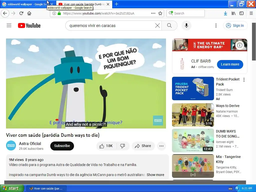Image resolution: width=256 pixels, height=192 pixels.
Task: Go to the browser Home page
Action: (x=29, y=13)
